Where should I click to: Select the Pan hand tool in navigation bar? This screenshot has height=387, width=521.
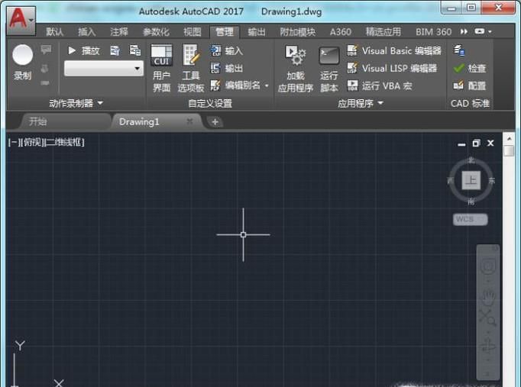[x=487, y=295]
